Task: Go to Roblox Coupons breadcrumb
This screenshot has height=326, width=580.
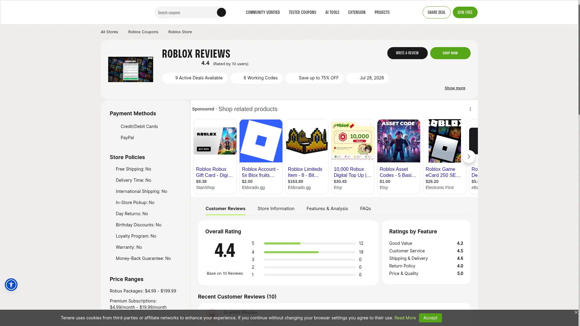Action: click(143, 32)
